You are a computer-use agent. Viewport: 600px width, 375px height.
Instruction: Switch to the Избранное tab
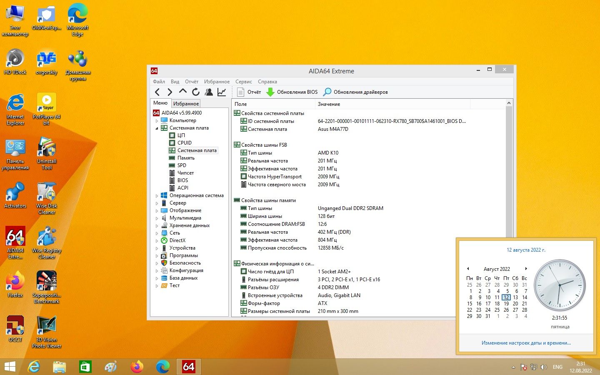[186, 104]
